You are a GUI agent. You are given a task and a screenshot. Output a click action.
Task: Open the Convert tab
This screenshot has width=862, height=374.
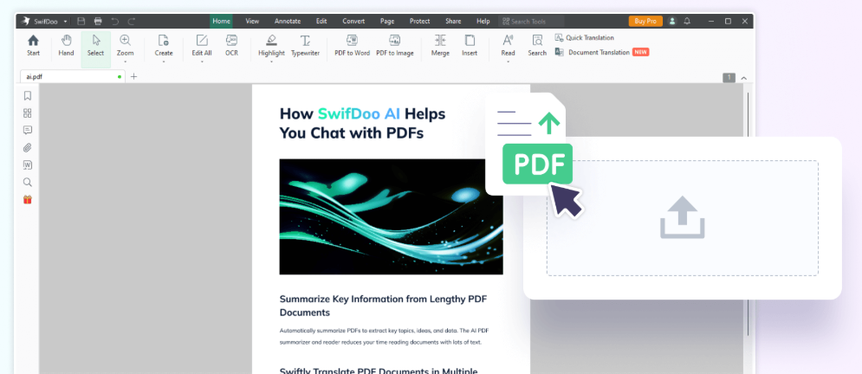click(x=353, y=22)
